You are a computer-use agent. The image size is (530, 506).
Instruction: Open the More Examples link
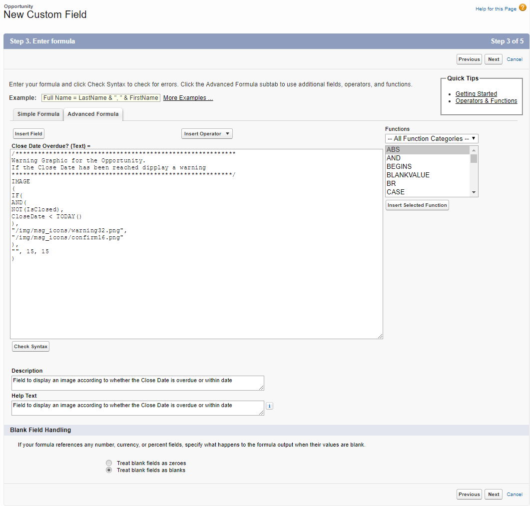(188, 98)
